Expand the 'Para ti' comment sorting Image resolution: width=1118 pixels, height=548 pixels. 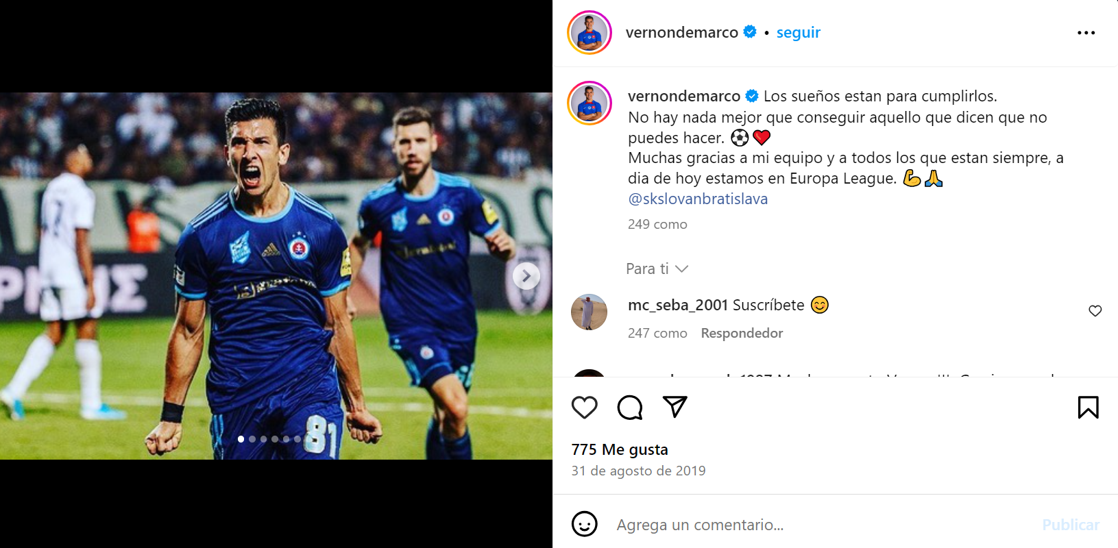coord(657,269)
